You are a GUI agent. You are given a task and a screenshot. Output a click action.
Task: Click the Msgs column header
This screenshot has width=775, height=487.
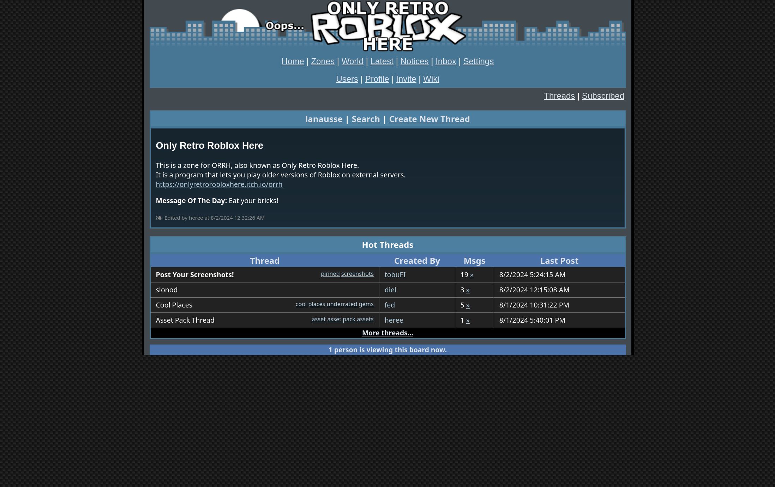tap(474, 261)
